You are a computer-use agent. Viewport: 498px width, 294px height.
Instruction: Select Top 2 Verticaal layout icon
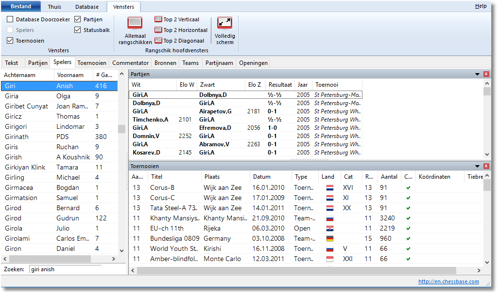[158, 19]
